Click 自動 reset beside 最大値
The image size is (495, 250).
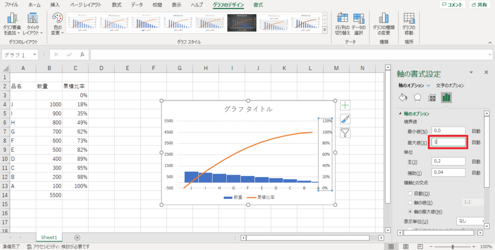click(476, 142)
